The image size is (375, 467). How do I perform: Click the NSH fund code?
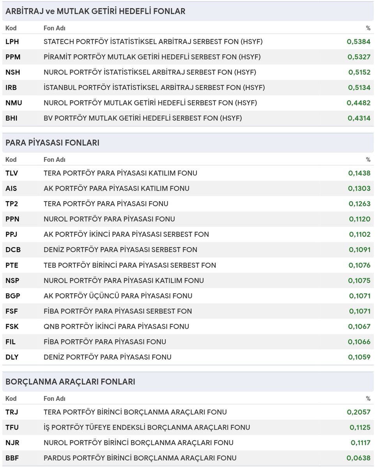(13, 72)
